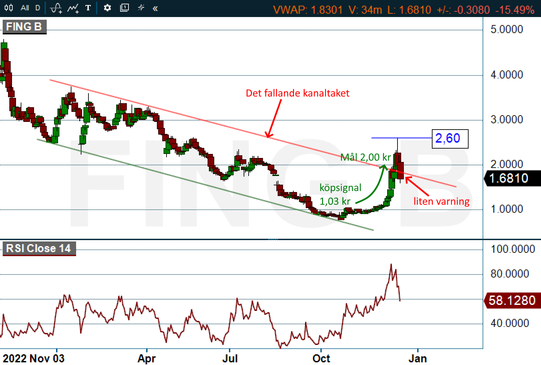Viewport: 541px width, 365px height.
Task: Click the volume V: 34m readout
Action: pyautogui.click(x=365, y=10)
